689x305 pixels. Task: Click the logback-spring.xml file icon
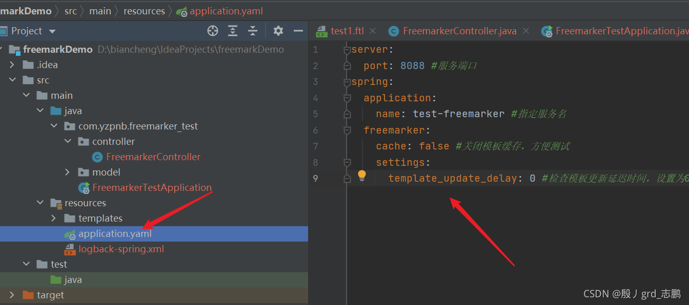click(x=70, y=249)
